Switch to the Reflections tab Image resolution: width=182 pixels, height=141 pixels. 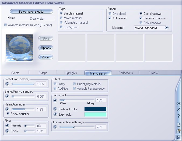(x=125, y=73)
